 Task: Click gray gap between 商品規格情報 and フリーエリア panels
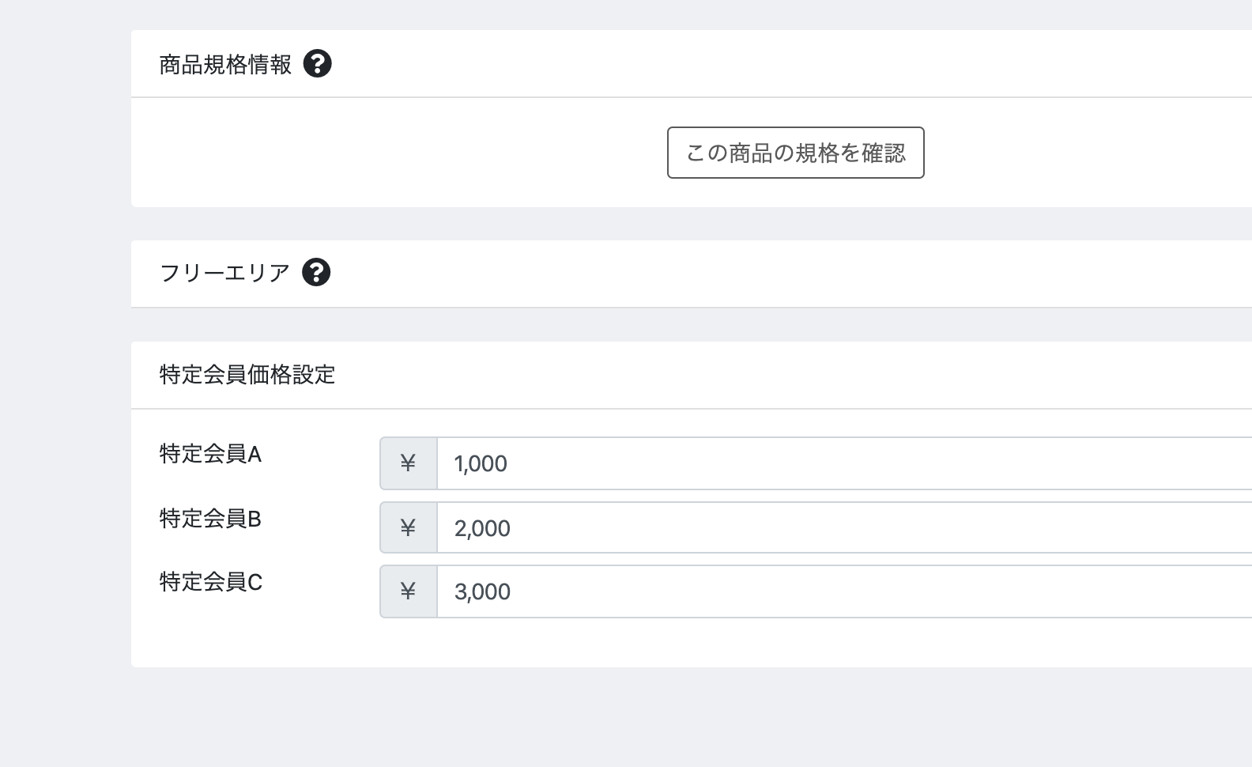point(692,224)
